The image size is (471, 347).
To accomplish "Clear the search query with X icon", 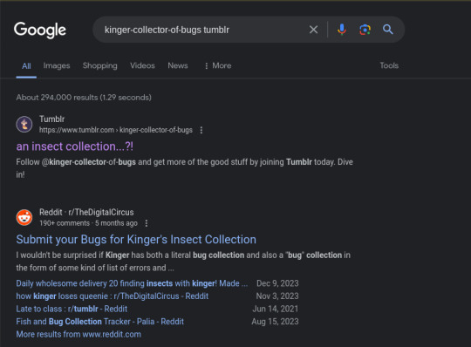I will (313, 30).
